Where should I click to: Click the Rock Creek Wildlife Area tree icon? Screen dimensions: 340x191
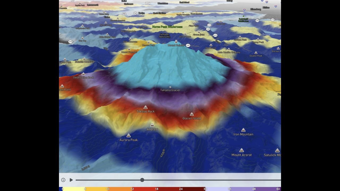click(x=243, y=16)
